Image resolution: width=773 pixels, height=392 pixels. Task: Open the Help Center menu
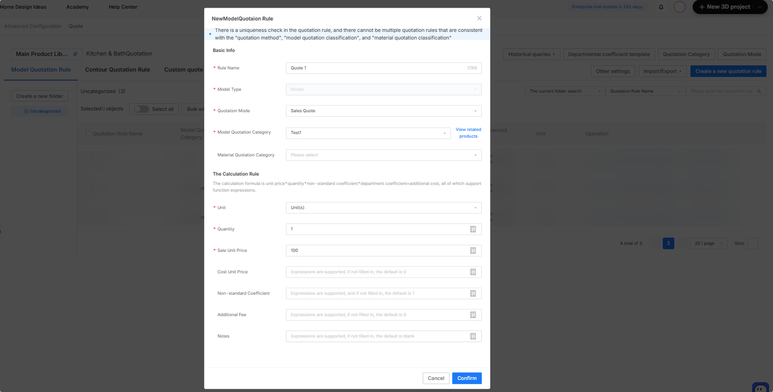123,7
